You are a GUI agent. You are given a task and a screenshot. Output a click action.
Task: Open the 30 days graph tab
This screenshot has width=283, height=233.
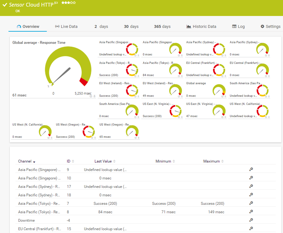[131, 27]
